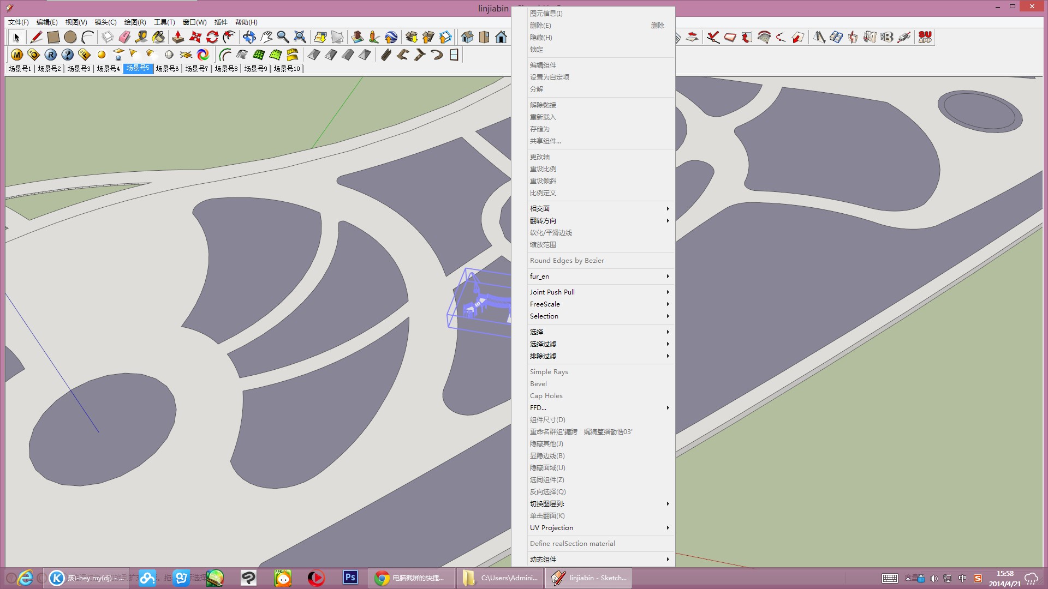Click the RB plugin toolbar icon
Image resolution: width=1048 pixels, height=589 pixels.
887,37
